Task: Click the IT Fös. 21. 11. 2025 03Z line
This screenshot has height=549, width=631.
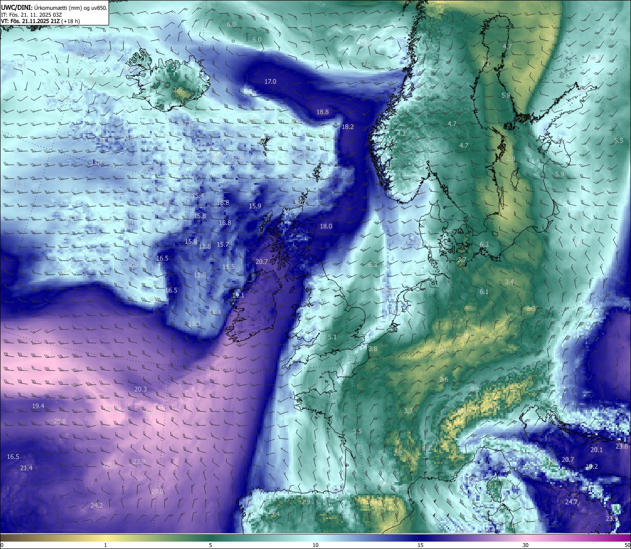Action: (x=32, y=14)
